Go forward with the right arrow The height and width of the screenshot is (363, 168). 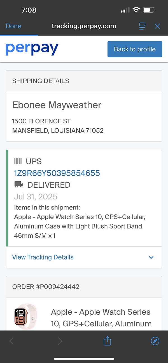click(x=60, y=341)
